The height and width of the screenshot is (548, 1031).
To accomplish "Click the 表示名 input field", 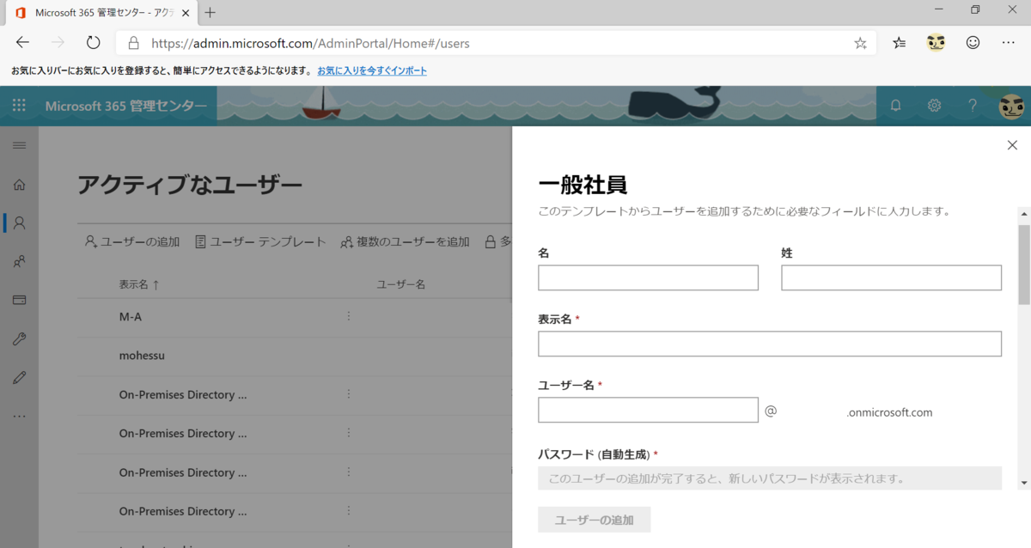I will (x=770, y=344).
